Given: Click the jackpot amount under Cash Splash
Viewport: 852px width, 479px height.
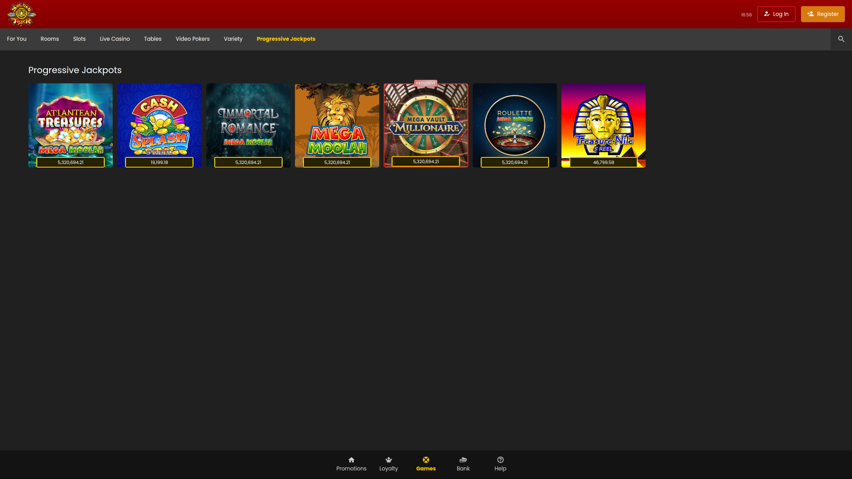Looking at the screenshot, I should click(x=159, y=162).
